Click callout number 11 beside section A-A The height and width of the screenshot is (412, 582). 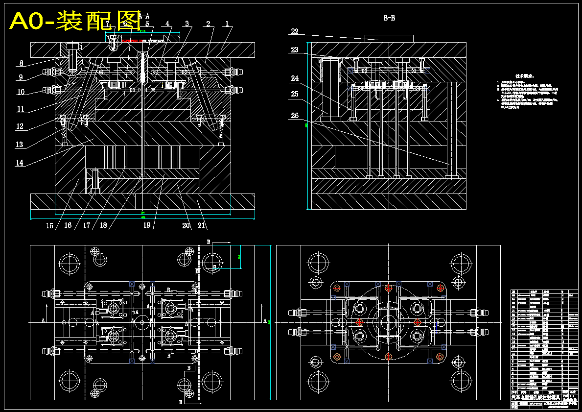click(21, 109)
